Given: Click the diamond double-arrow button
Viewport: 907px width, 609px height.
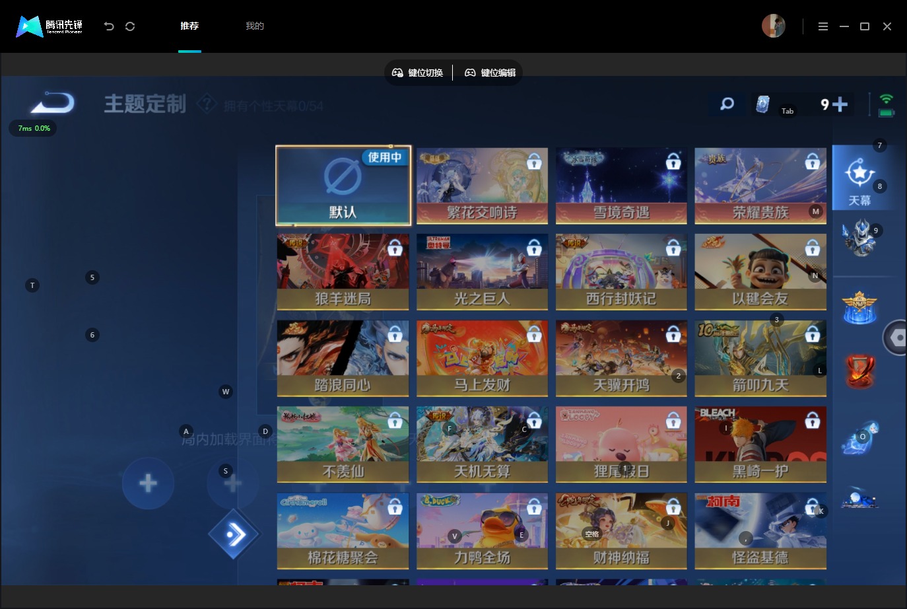Looking at the screenshot, I should point(234,534).
